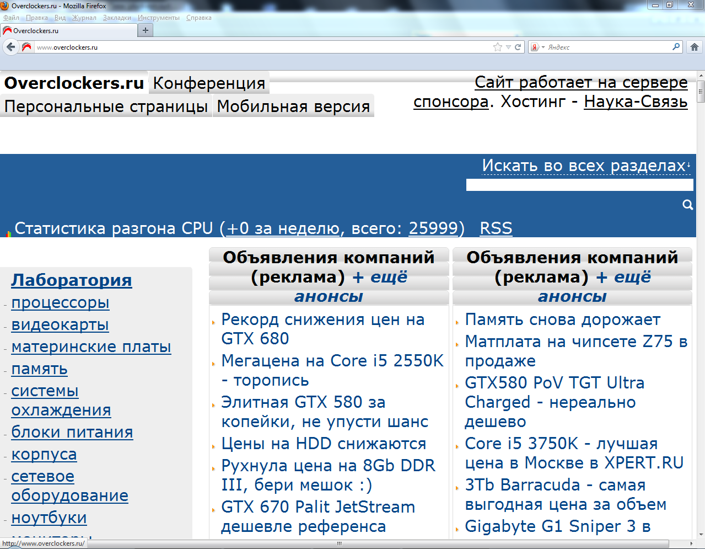The width and height of the screenshot is (705, 549).
Task: Go to видеокарты category
Action: pyautogui.click(x=60, y=324)
